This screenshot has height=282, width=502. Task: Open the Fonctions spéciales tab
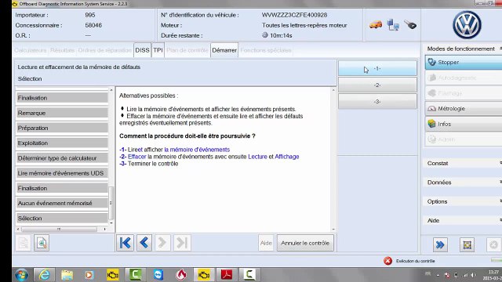pos(266,50)
